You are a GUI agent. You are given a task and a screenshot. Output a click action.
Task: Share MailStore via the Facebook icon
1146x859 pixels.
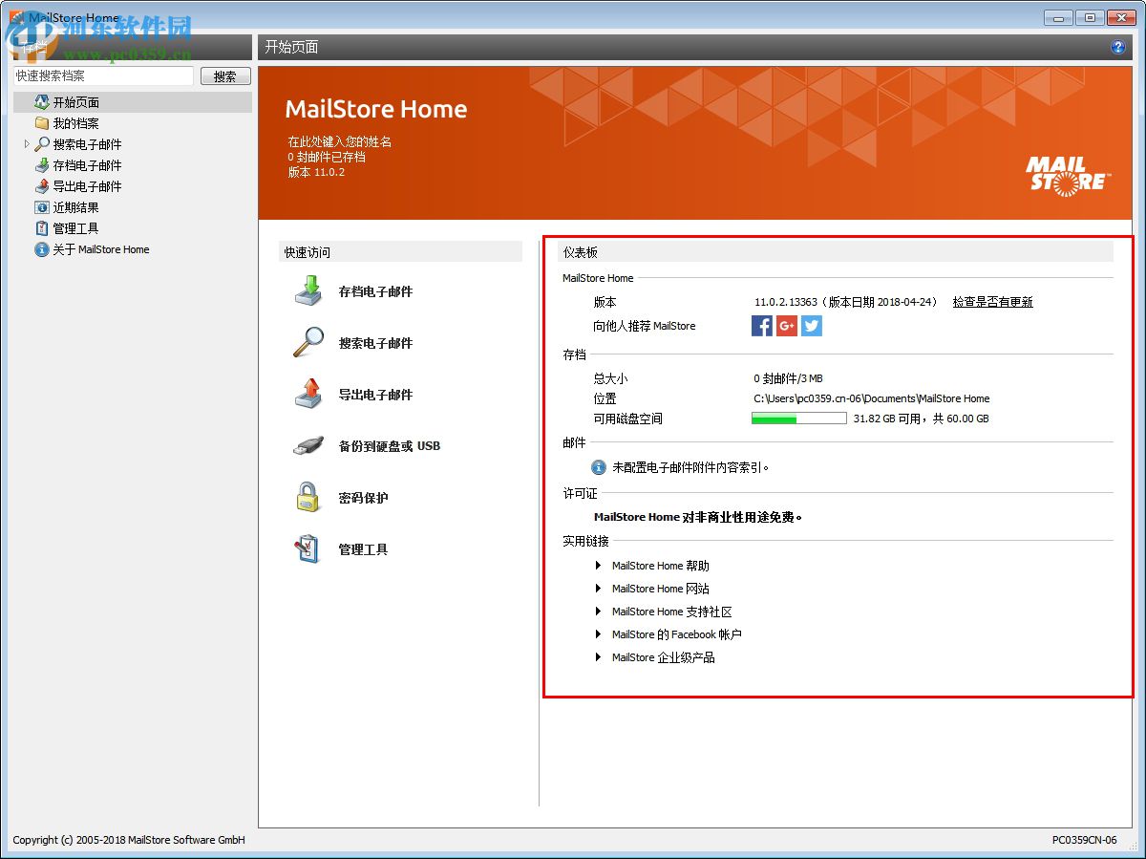[761, 326]
